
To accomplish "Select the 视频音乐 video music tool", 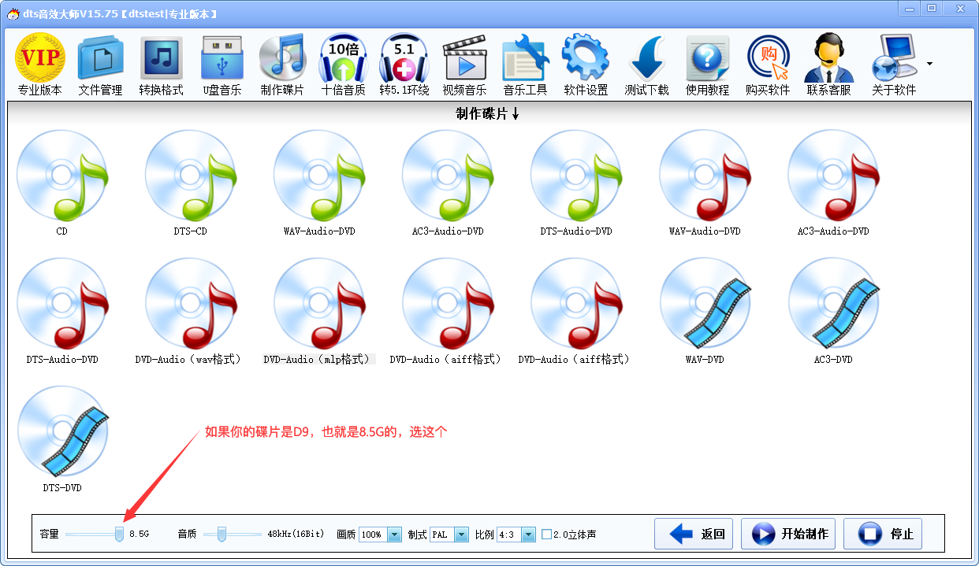I will click(464, 63).
